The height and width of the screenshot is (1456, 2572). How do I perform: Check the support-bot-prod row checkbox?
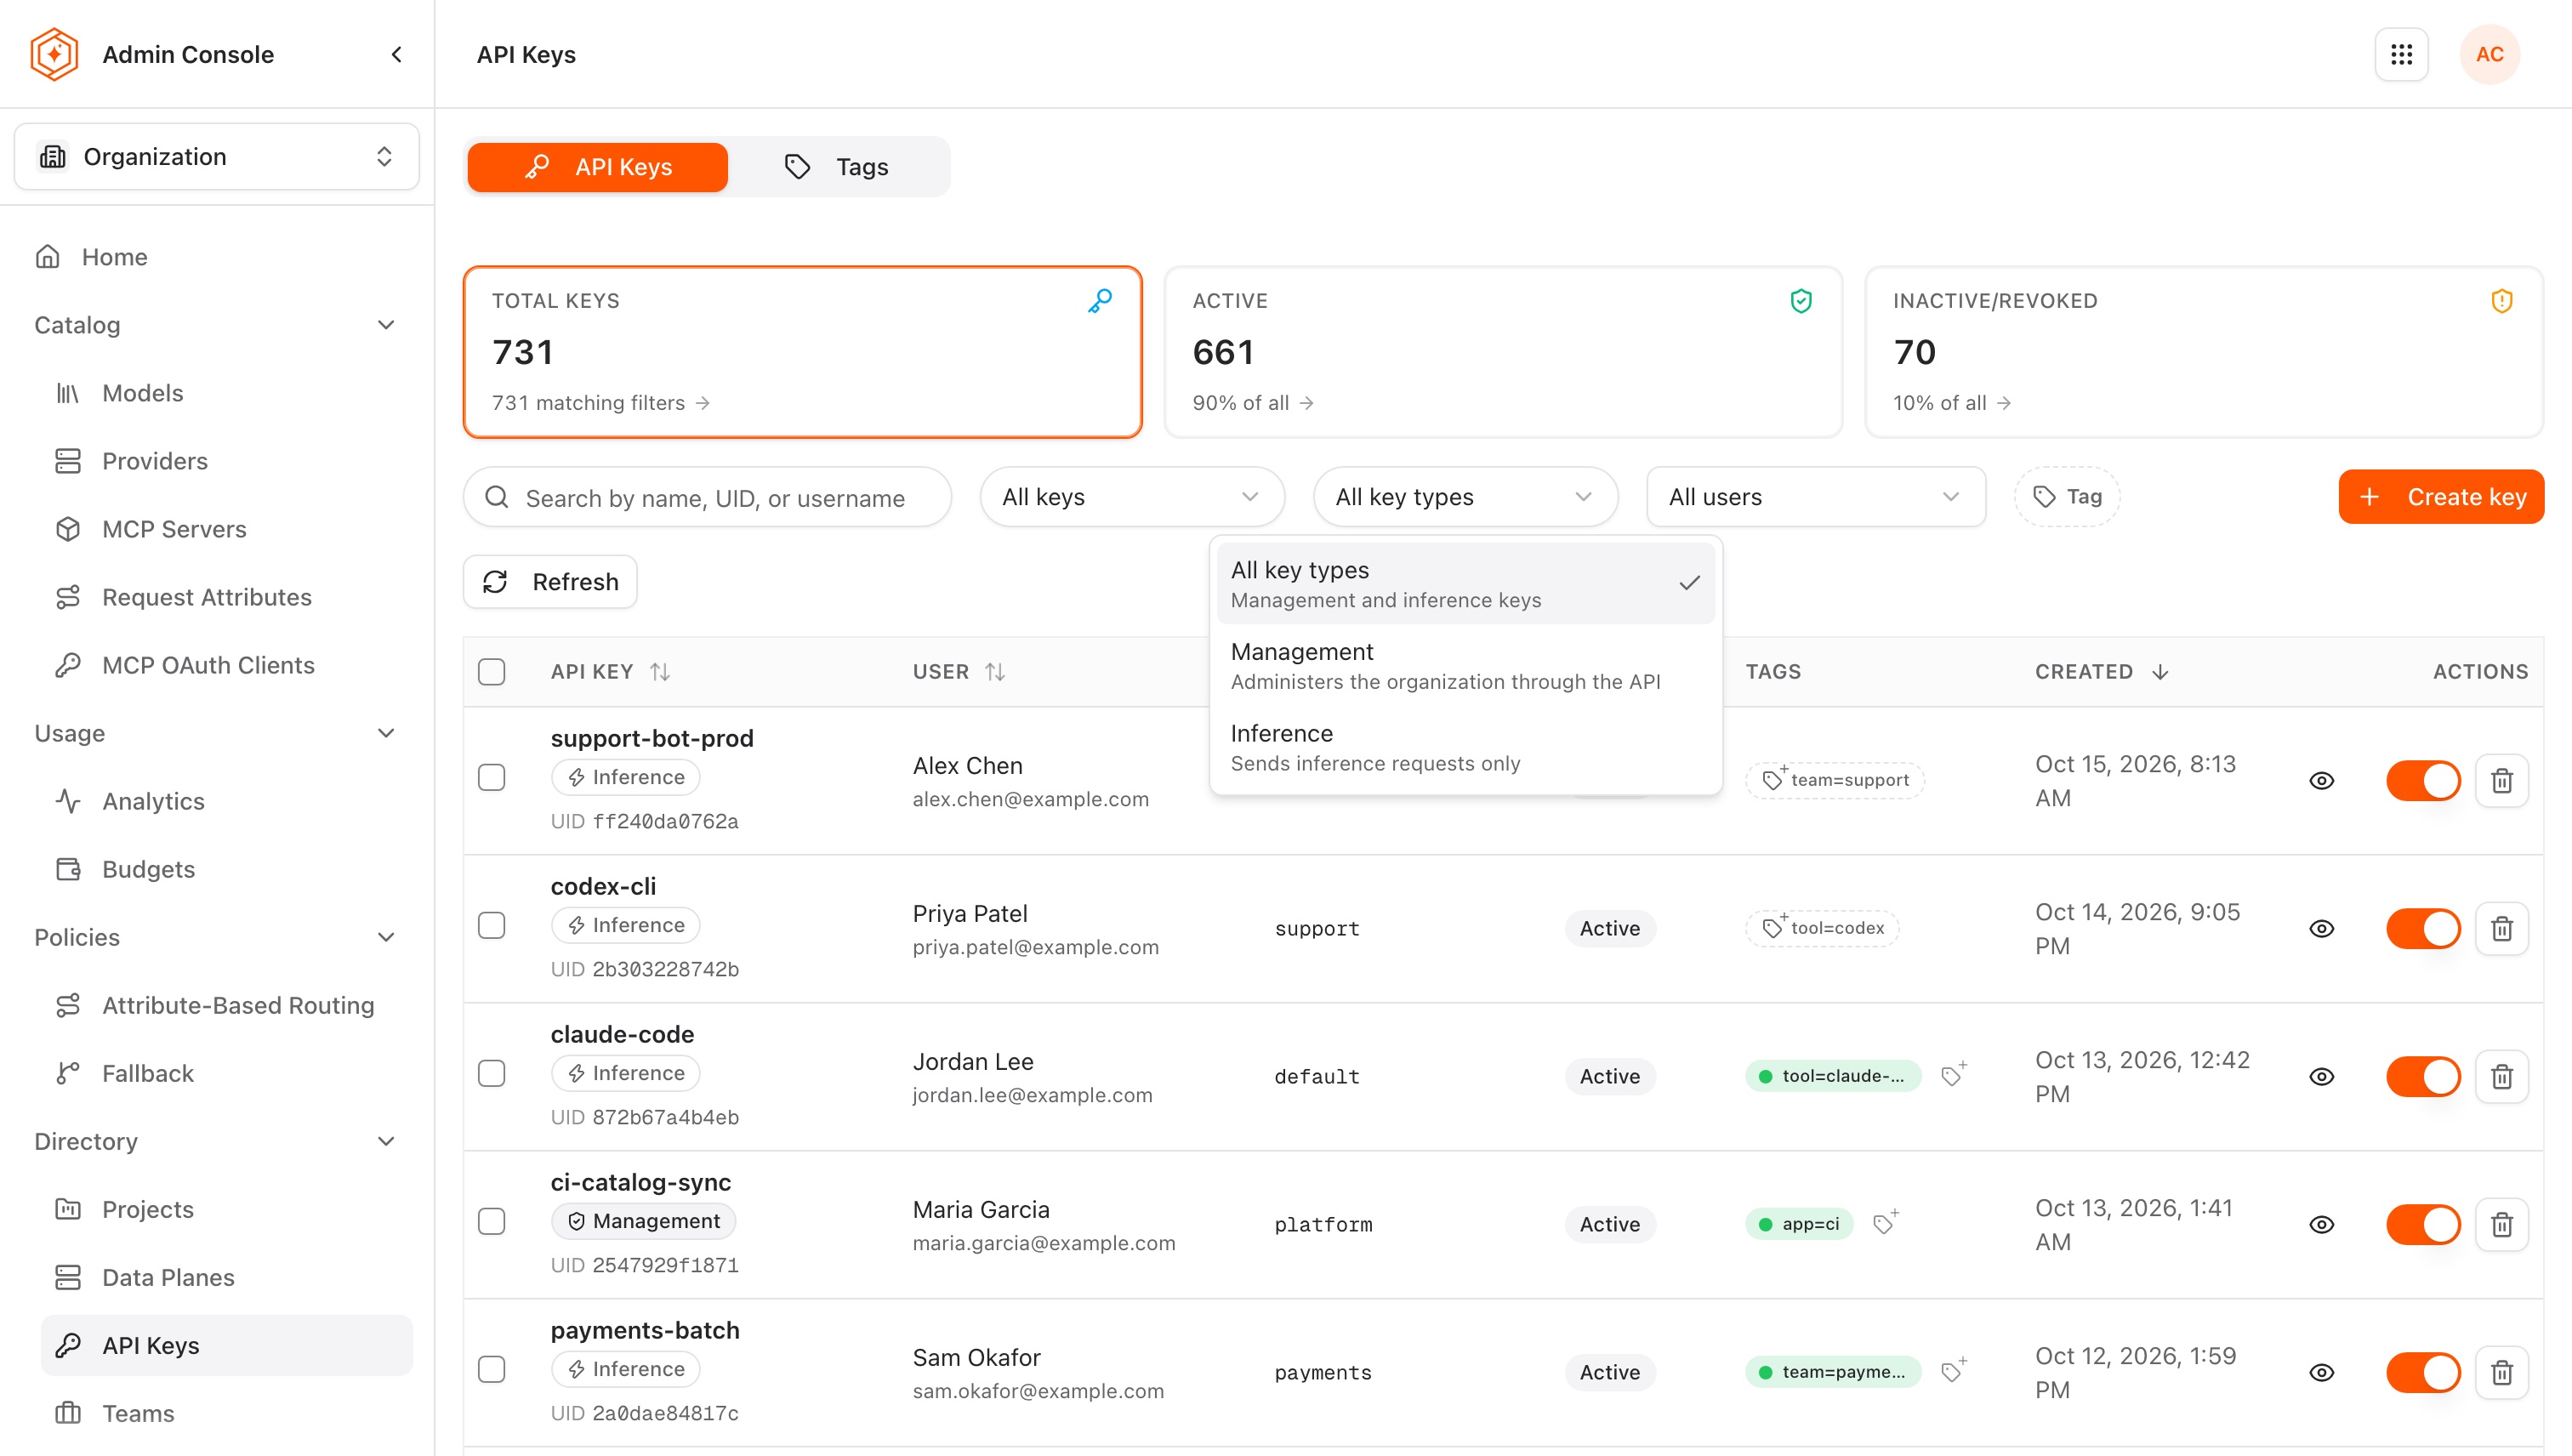[x=491, y=778]
